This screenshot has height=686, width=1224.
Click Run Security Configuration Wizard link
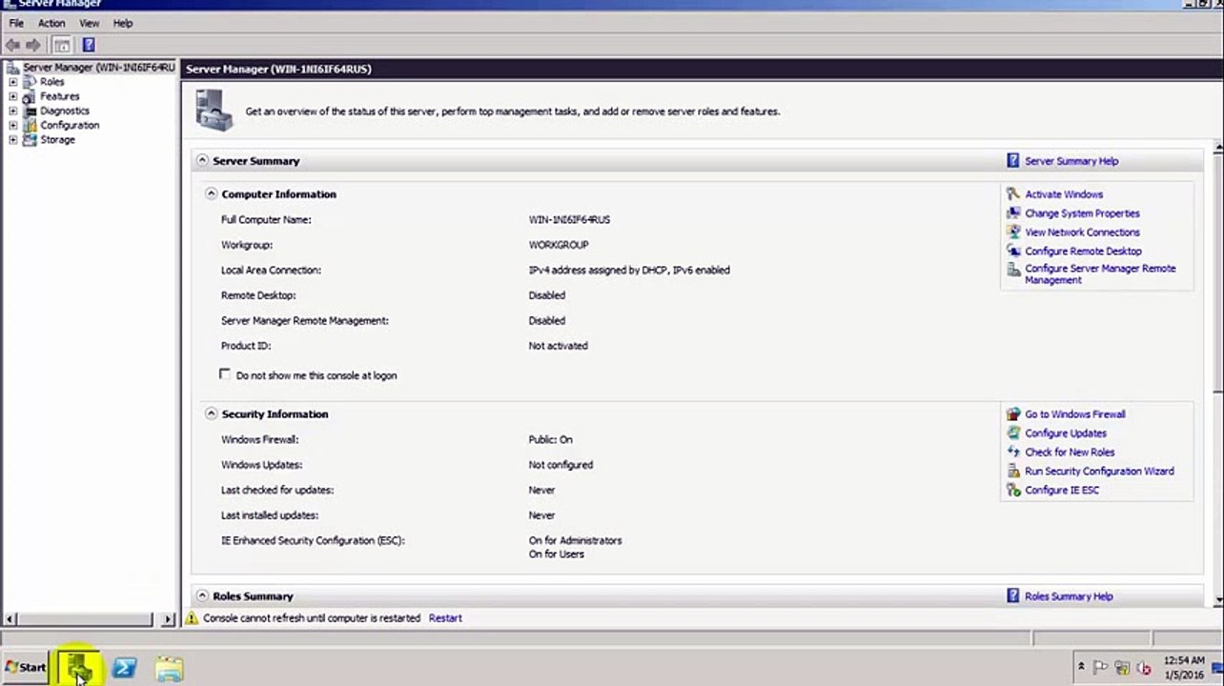pyautogui.click(x=1099, y=472)
